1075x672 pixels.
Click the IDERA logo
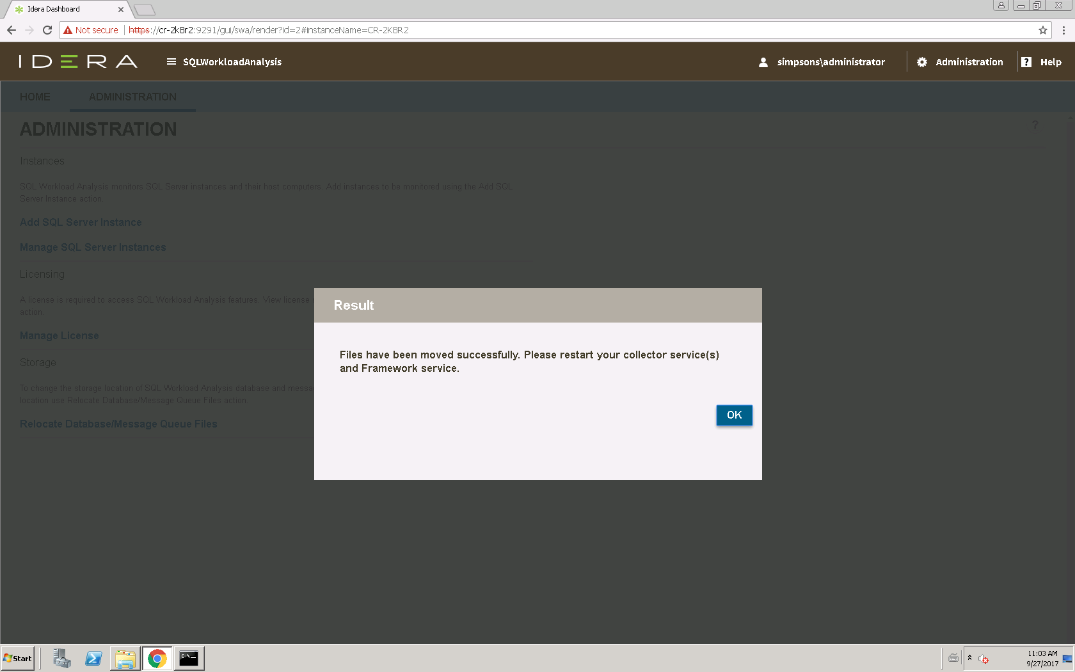point(78,61)
